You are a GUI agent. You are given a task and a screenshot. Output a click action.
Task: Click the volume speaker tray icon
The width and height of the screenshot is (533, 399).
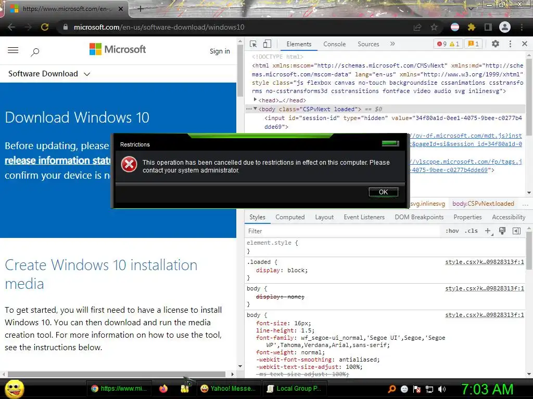pyautogui.click(x=442, y=389)
